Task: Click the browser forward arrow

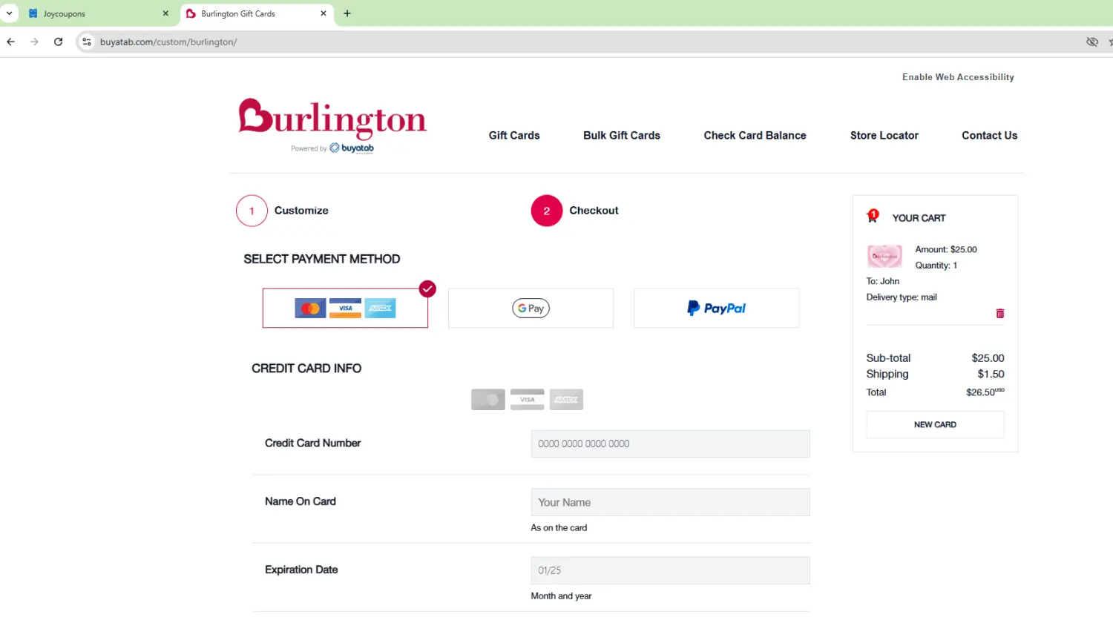Action: pyautogui.click(x=34, y=42)
